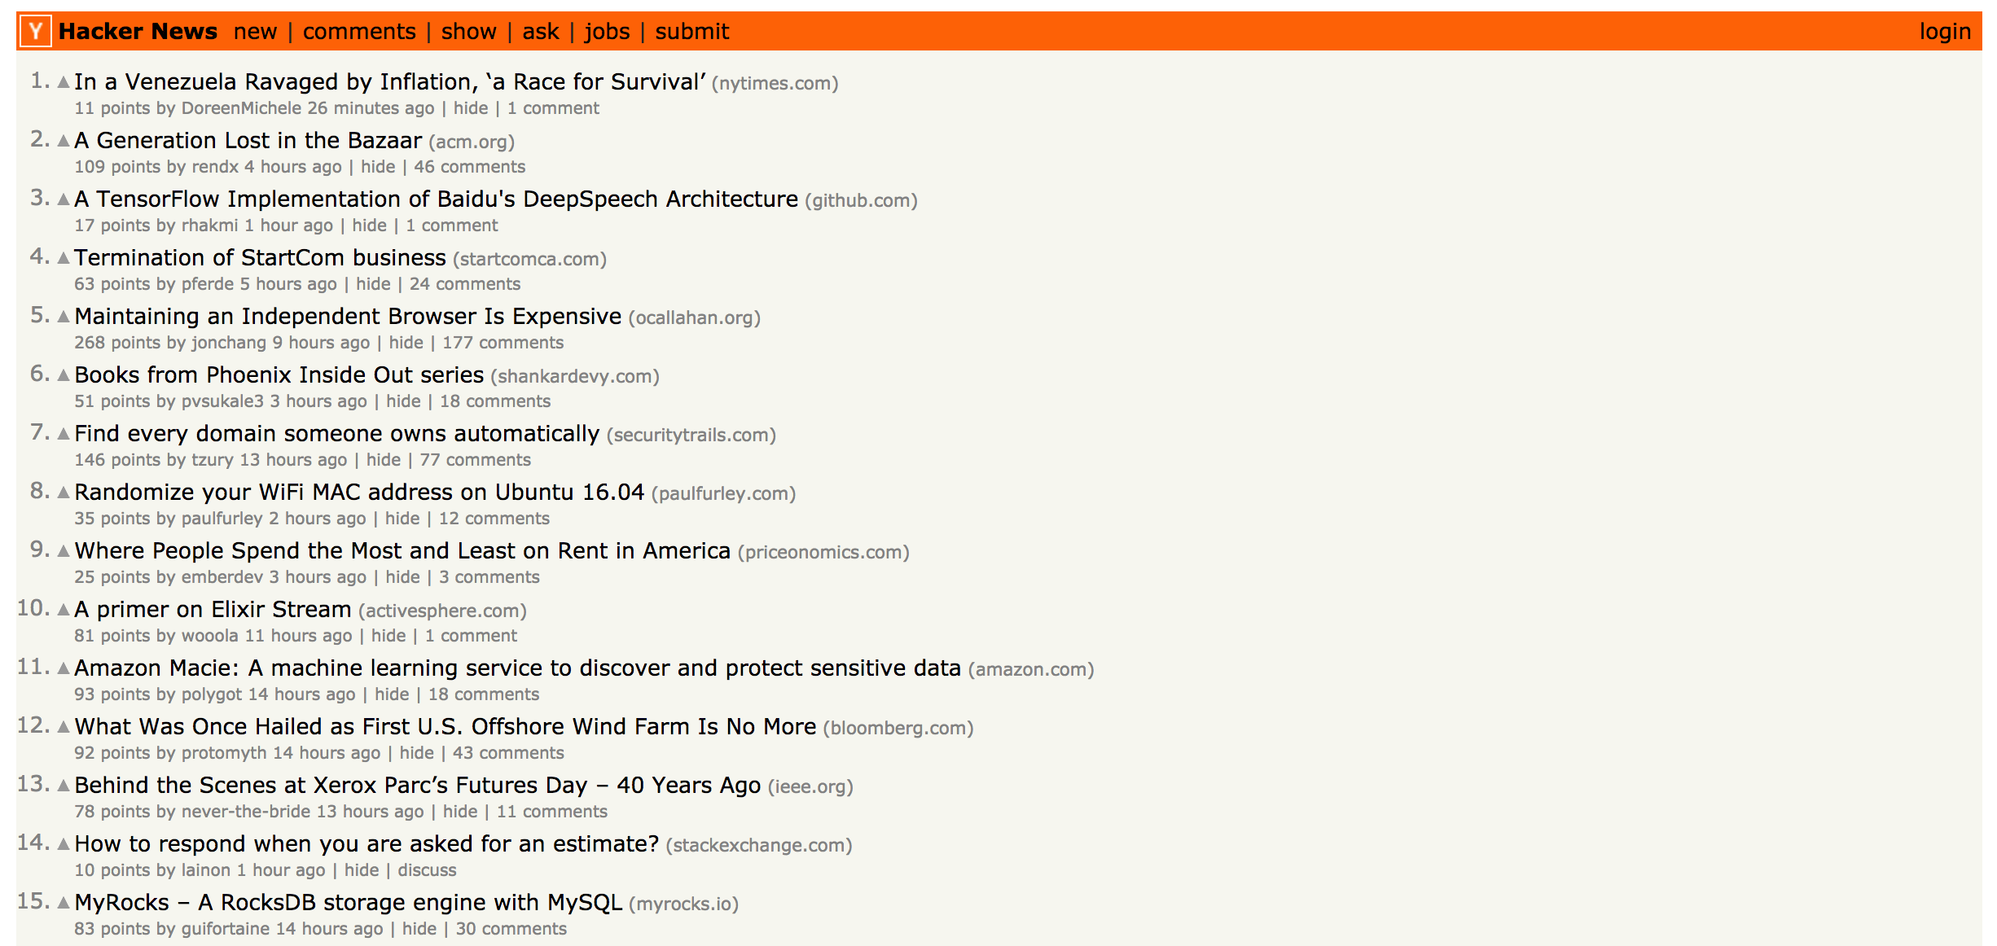View user jonchang's profile
The image size is (1997, 946).
(229, 343)
